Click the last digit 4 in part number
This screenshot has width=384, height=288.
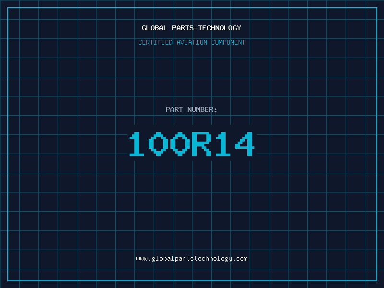244,144
